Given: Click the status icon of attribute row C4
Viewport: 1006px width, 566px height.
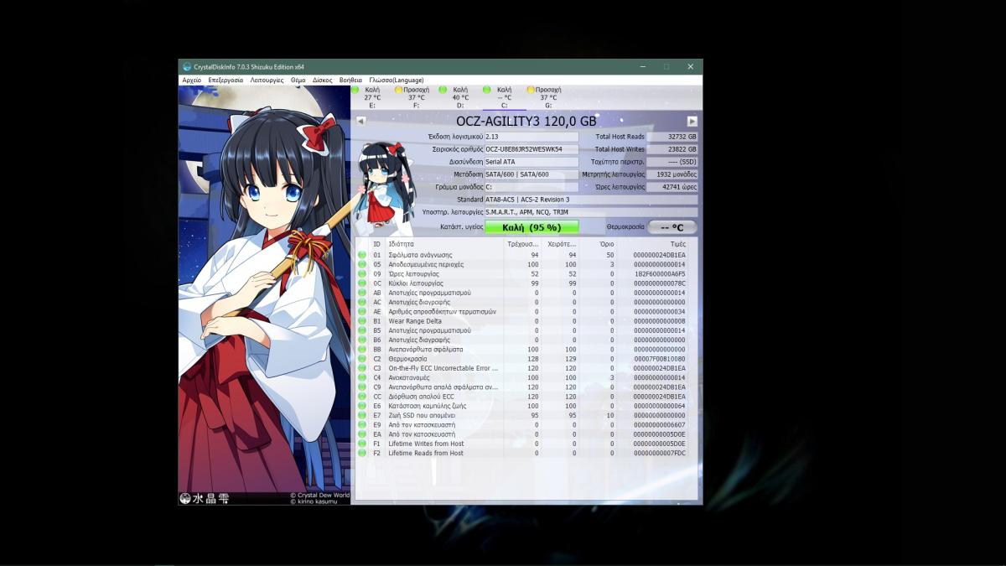Looking at the screenshot, I should [x=362, y=377].
